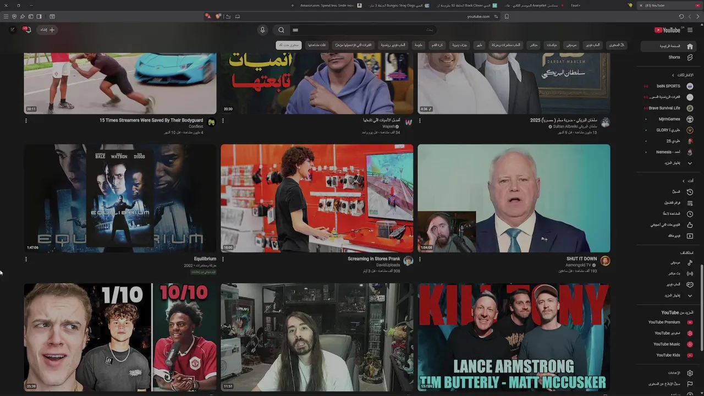
Task: Open options menu for SHUT IT DOWN
Action: click(420, 259)
